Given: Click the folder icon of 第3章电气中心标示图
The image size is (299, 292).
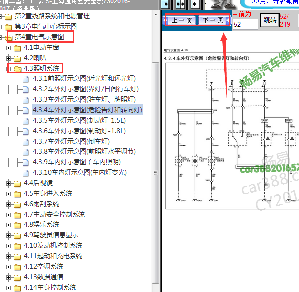Looking at the screenshot, I should click(8, 27).
